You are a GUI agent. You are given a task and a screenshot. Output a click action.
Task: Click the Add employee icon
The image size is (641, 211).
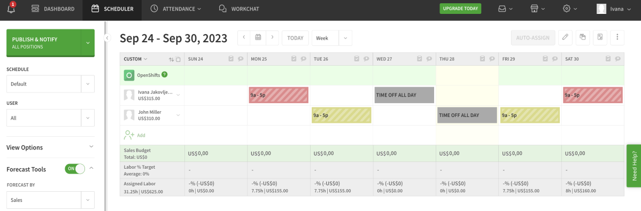tap(129, 135)
